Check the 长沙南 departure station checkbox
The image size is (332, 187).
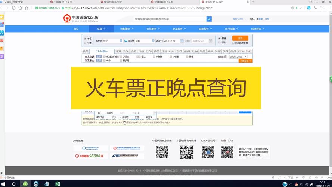121,61
